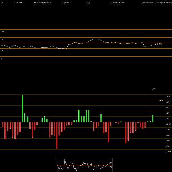This screenshot has height=172, width=172.
Task: Click the RSI value label 41.79
Action: coord(158,44)
